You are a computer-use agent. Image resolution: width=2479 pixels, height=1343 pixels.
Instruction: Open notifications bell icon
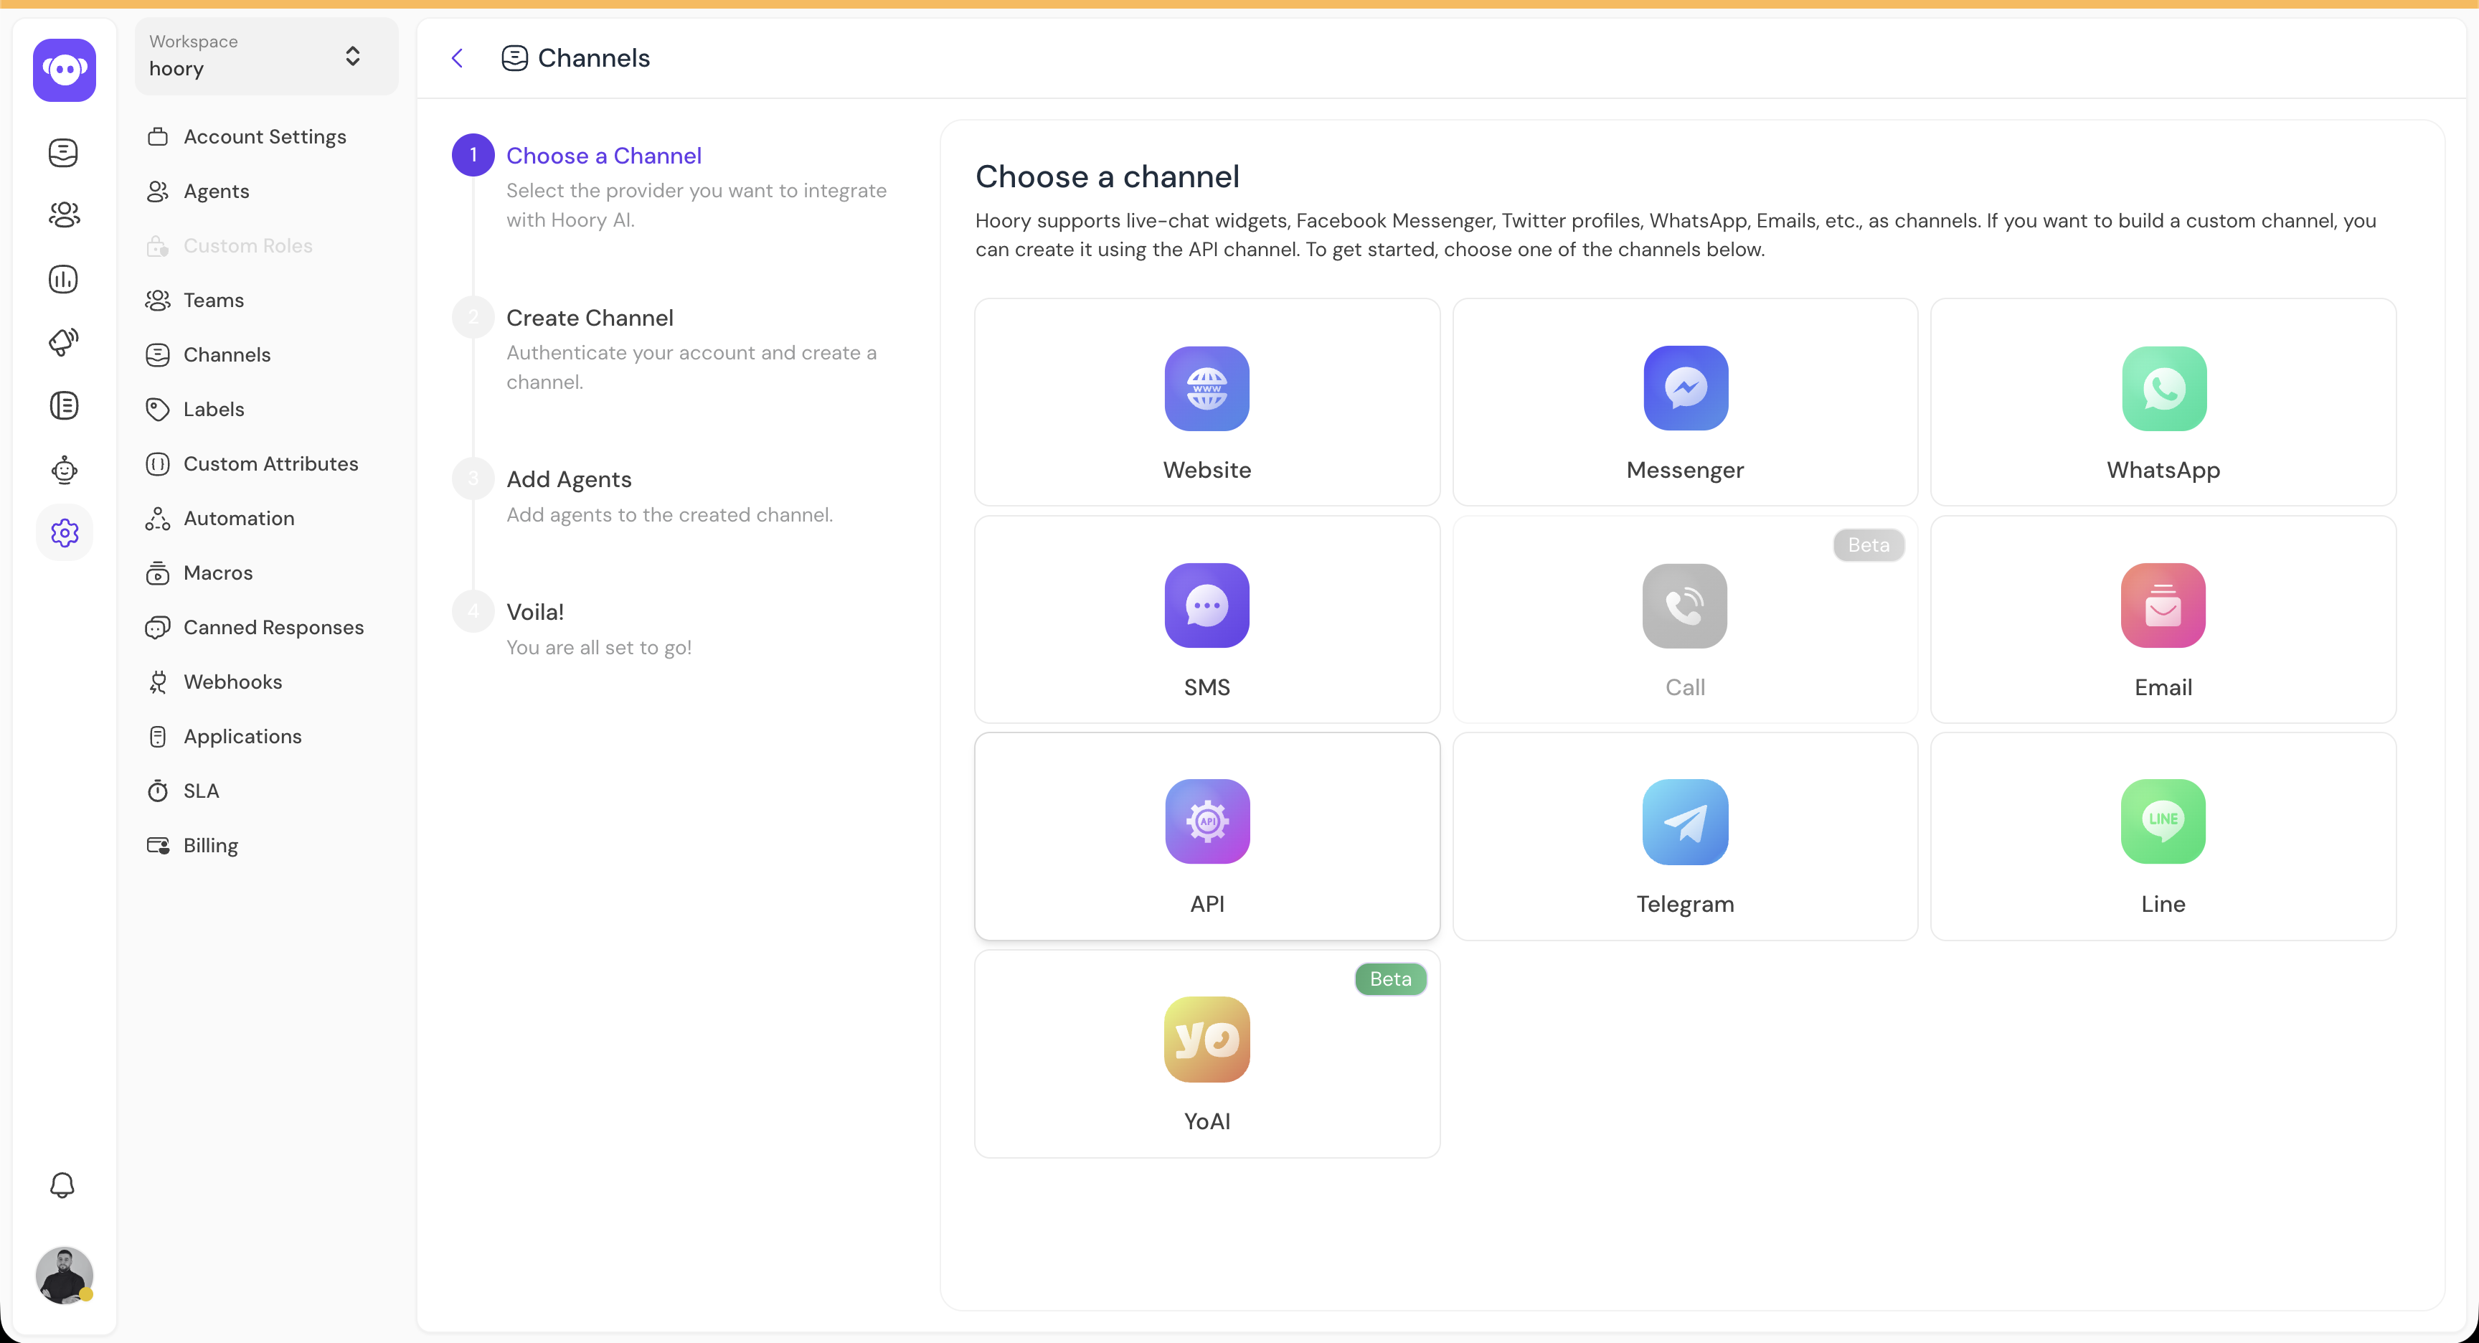coord(62,1184)
